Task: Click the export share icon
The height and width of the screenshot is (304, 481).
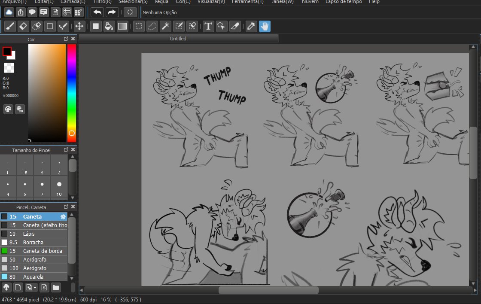Action: (x=21, y=12)
